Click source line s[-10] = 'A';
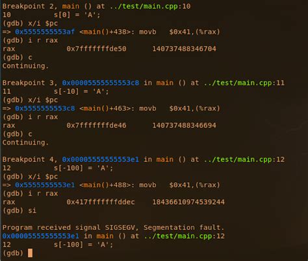This screenshot has width=308, height=261. coord(81,91)
